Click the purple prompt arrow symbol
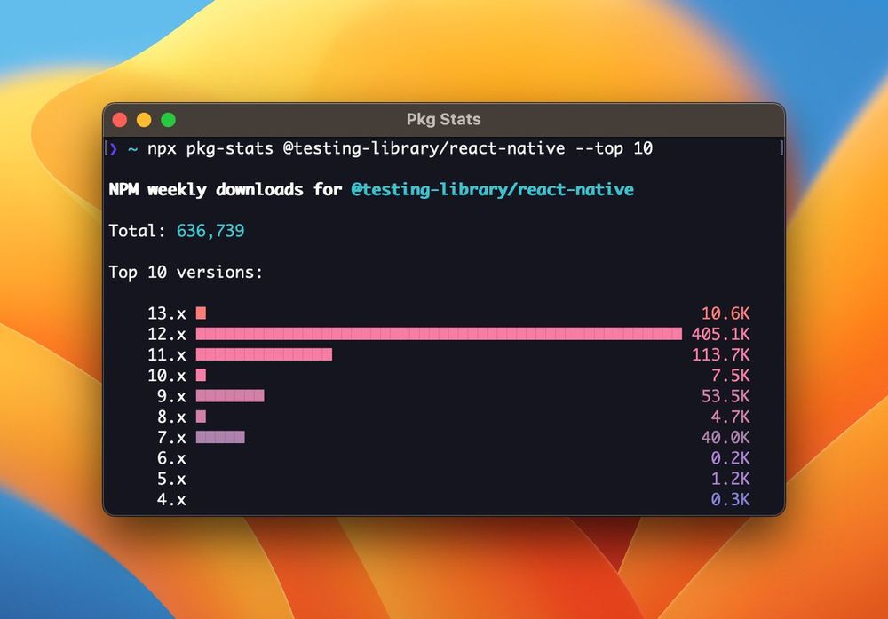Image resolution: width=888 pixels, height=619 pixels. (114, 148)
